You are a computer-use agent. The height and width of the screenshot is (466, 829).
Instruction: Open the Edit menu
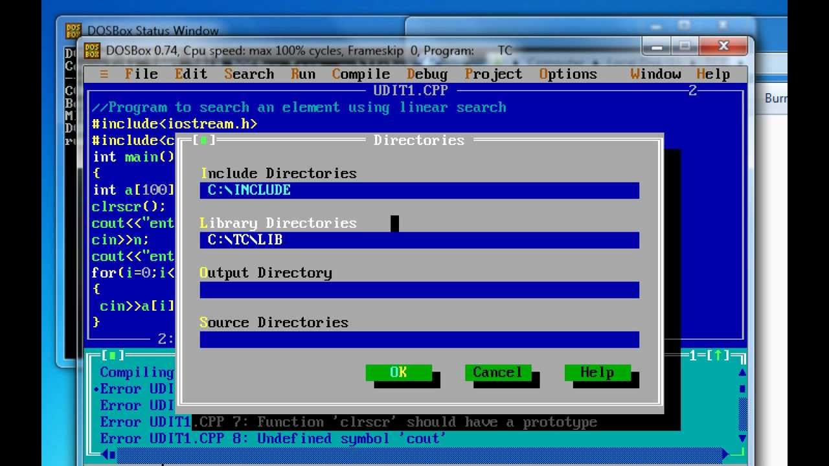191,74
